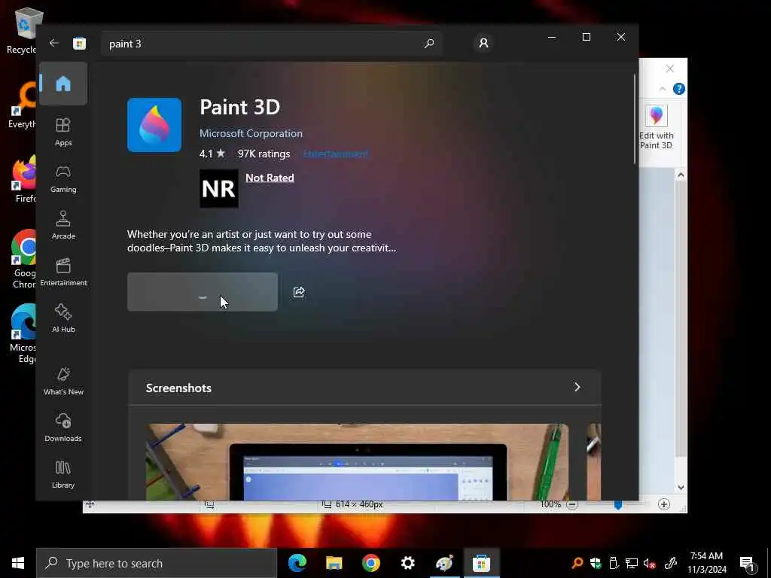Open Apps section in Store sidebar

click(63, 132)
